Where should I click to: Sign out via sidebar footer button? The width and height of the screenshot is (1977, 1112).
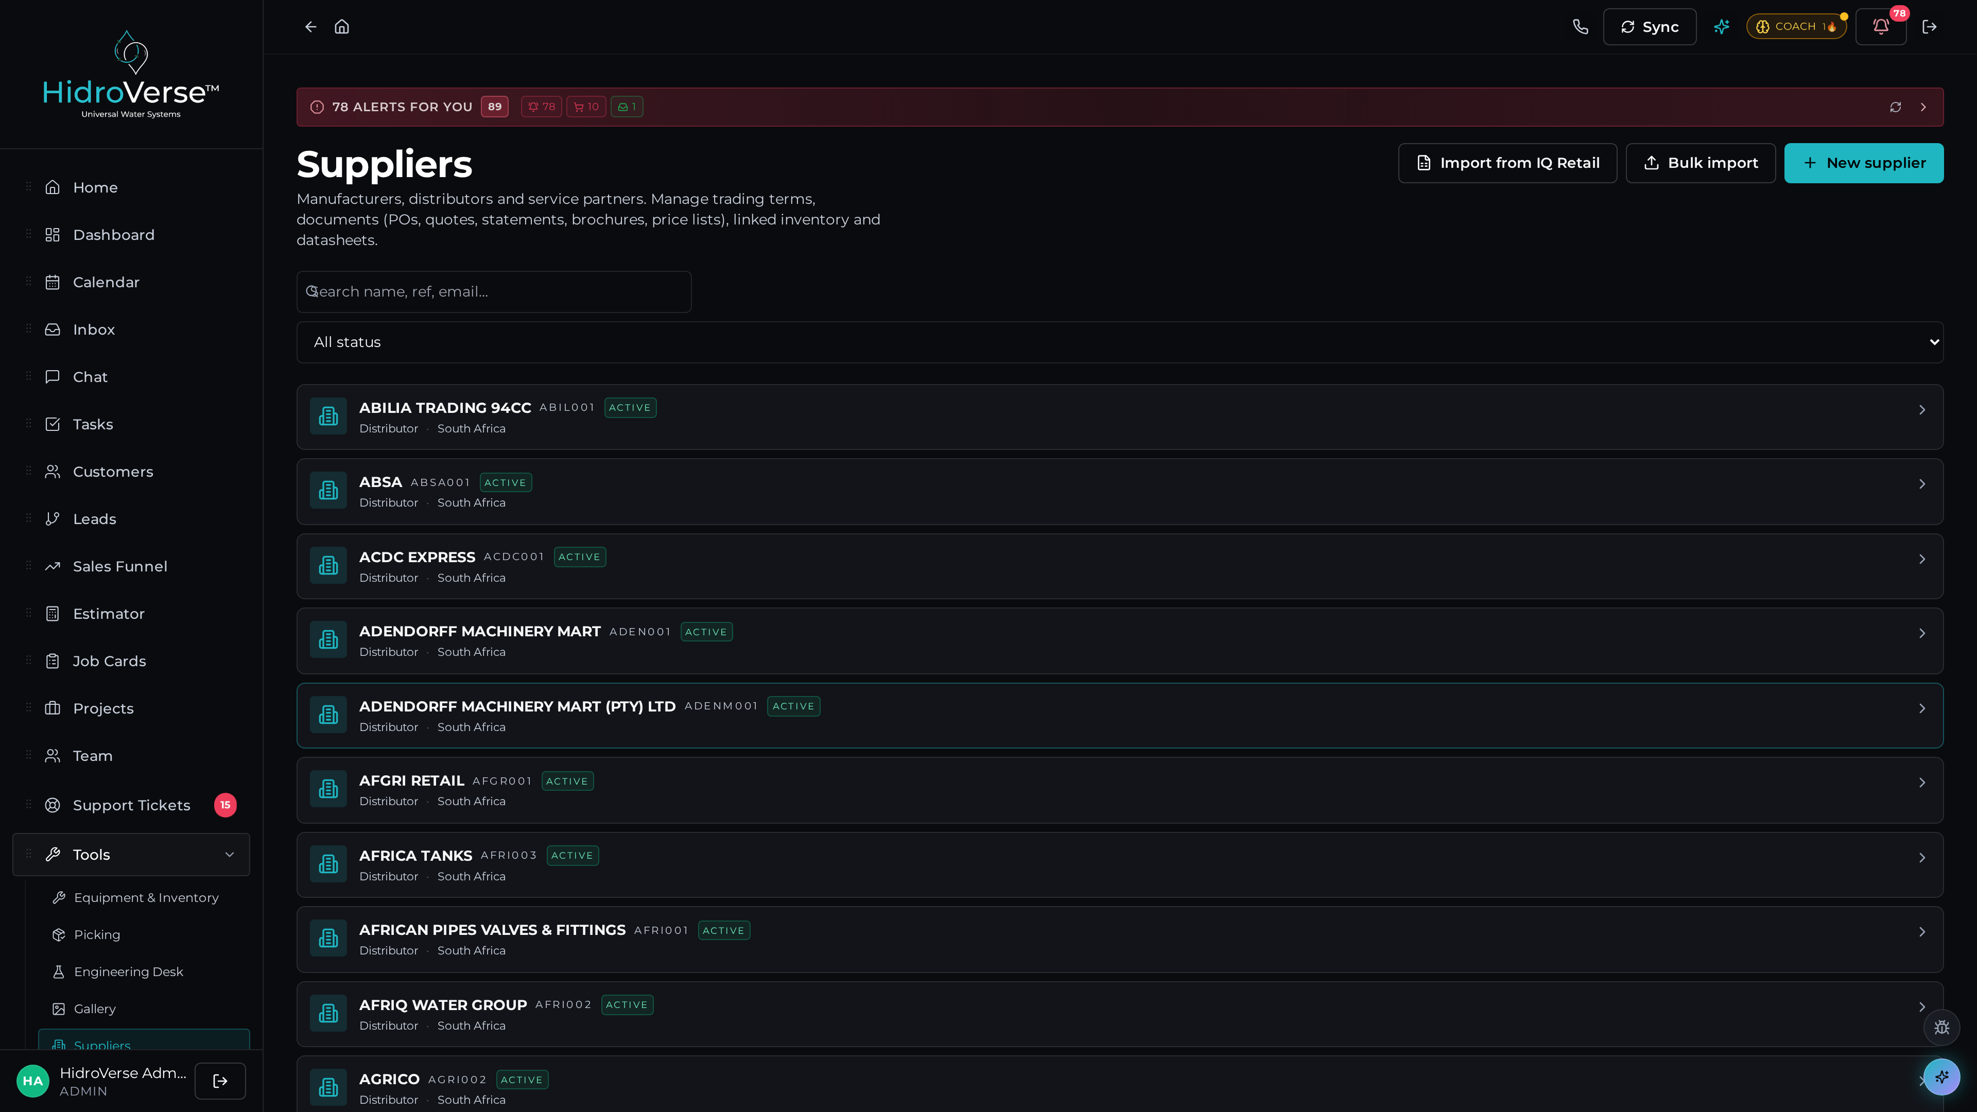[x=220, y=1081]
